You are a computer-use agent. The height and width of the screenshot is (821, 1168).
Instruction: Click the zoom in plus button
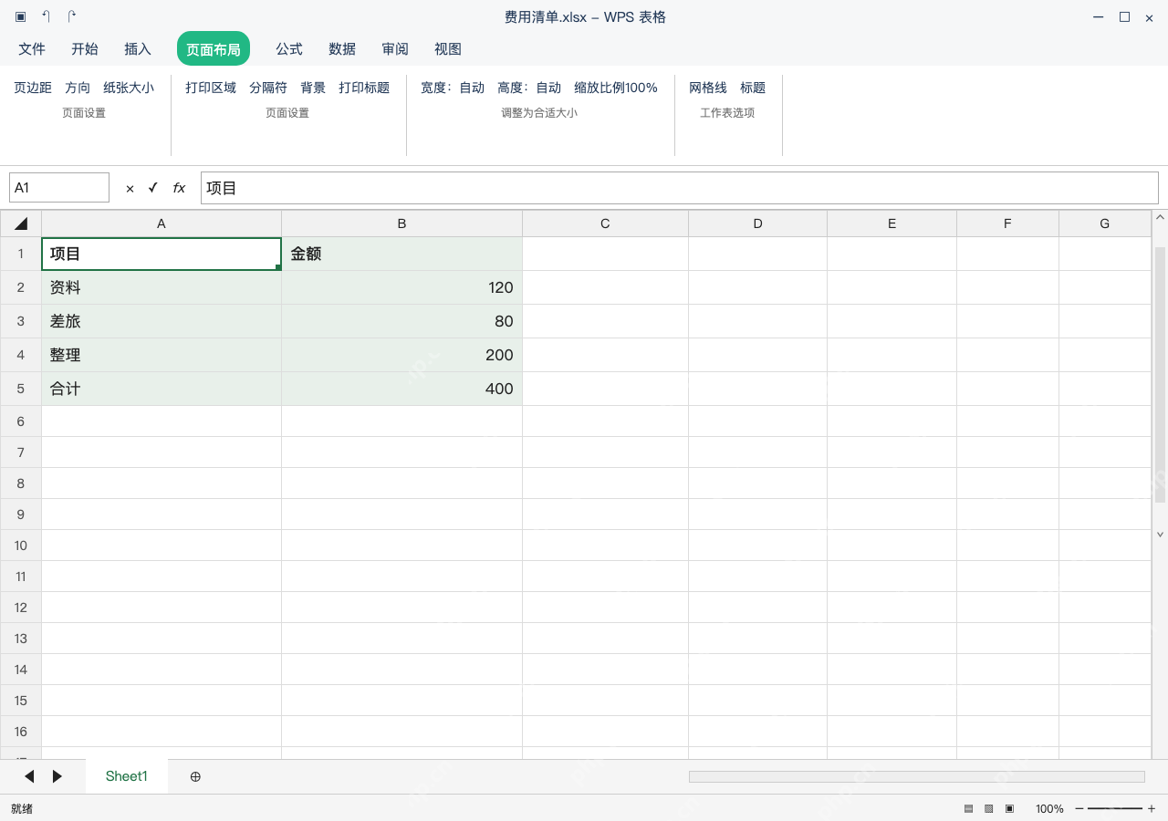tap(1152, 809)
